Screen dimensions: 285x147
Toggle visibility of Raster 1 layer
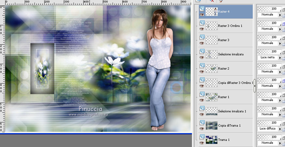click(x=202, y=100)
